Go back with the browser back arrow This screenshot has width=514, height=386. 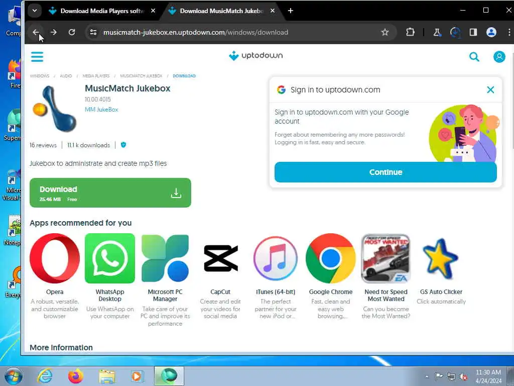point(36,32)
